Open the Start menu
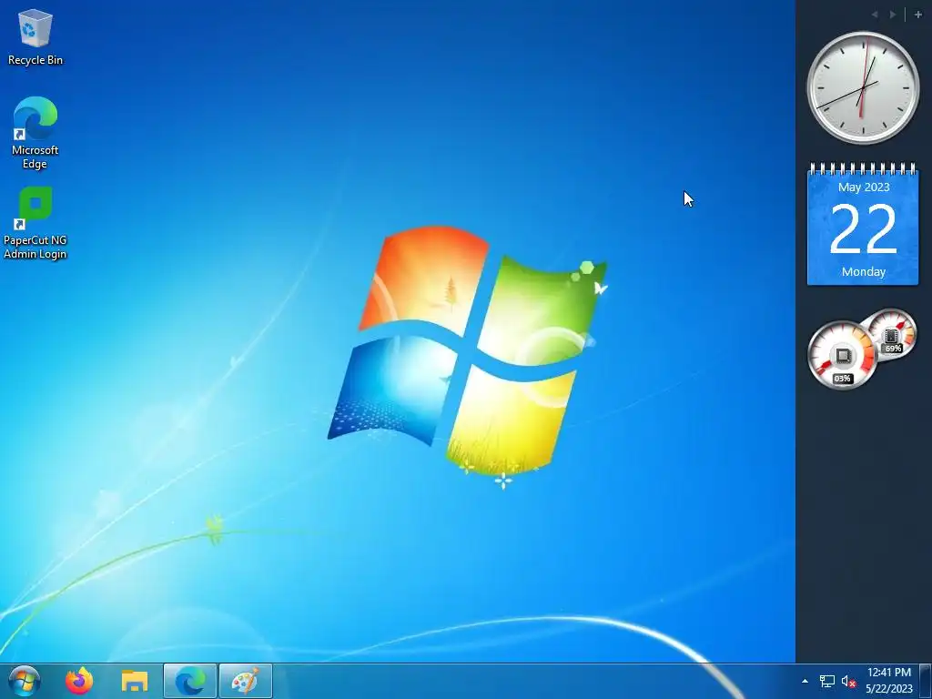 click(24, 681)
